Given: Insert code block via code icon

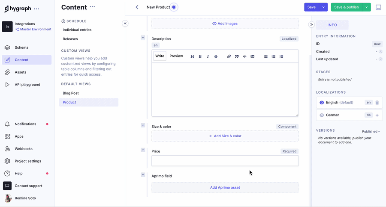Looking at the screenshot, I should [x=244, y=56].
